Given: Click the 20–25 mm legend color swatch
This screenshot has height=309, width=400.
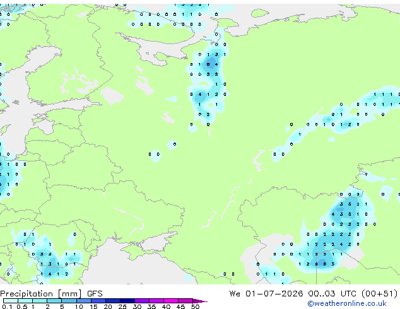Looking at the screenshot, I should 112,301.
